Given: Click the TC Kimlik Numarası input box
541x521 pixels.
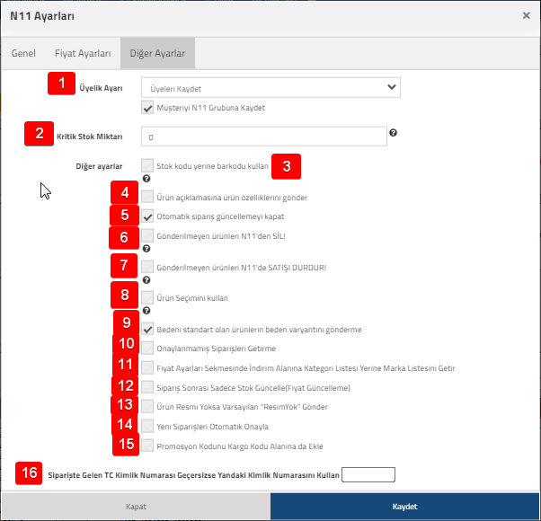Looking at the screenshot, I should pyautogui.click(x=368, y=474).
